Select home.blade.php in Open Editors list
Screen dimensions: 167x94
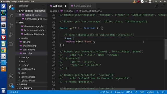32,19
